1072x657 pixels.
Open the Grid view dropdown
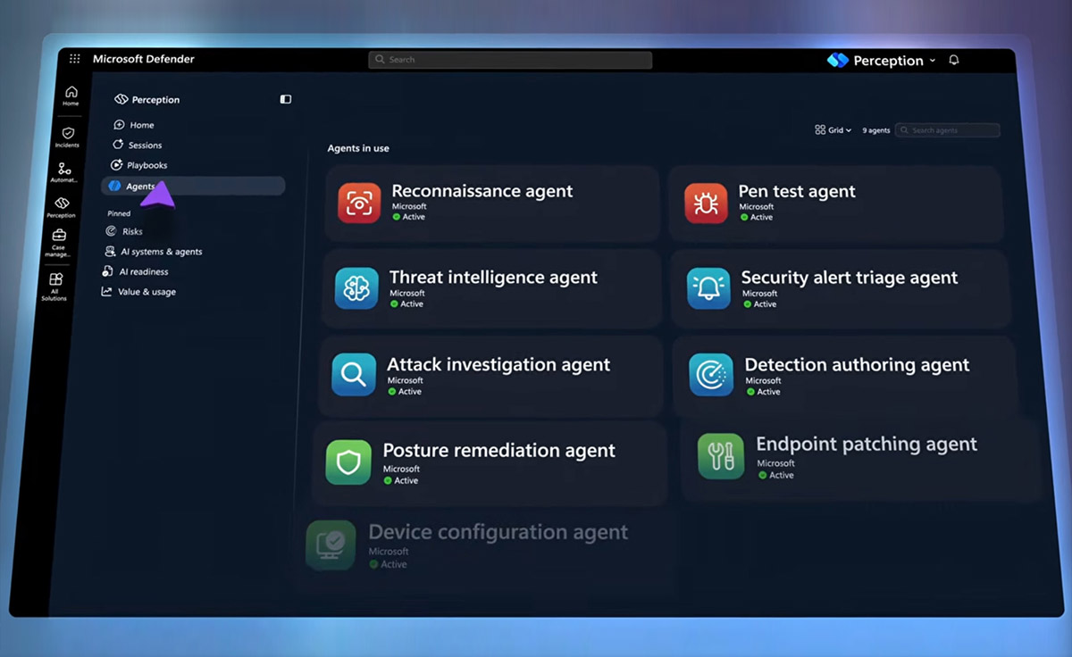833,130
